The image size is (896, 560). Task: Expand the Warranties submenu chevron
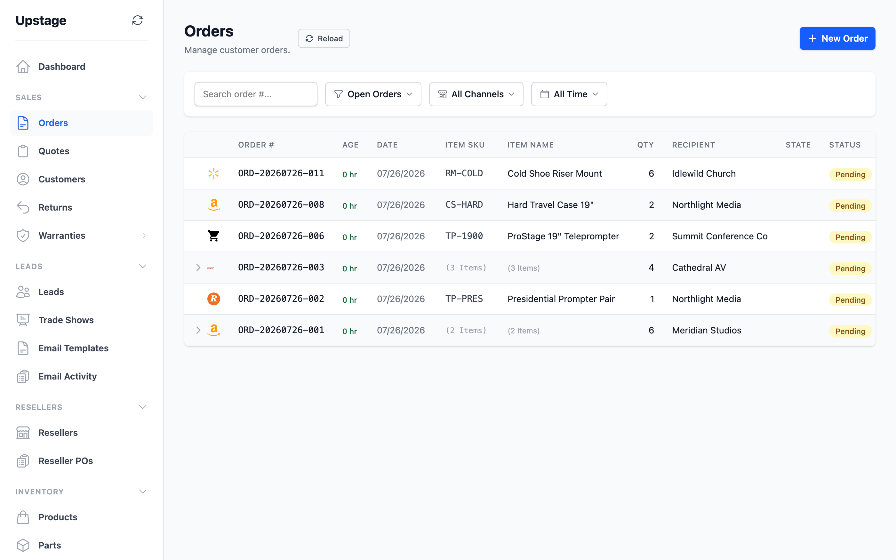(x=144, y=236)
